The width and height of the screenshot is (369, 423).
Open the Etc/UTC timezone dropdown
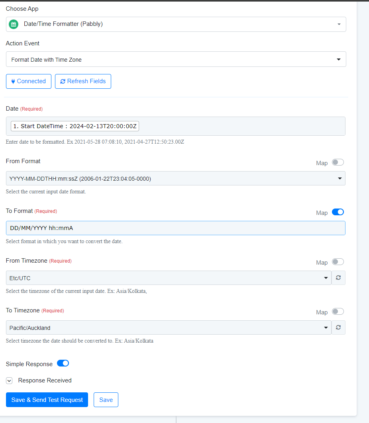[169, 278]
